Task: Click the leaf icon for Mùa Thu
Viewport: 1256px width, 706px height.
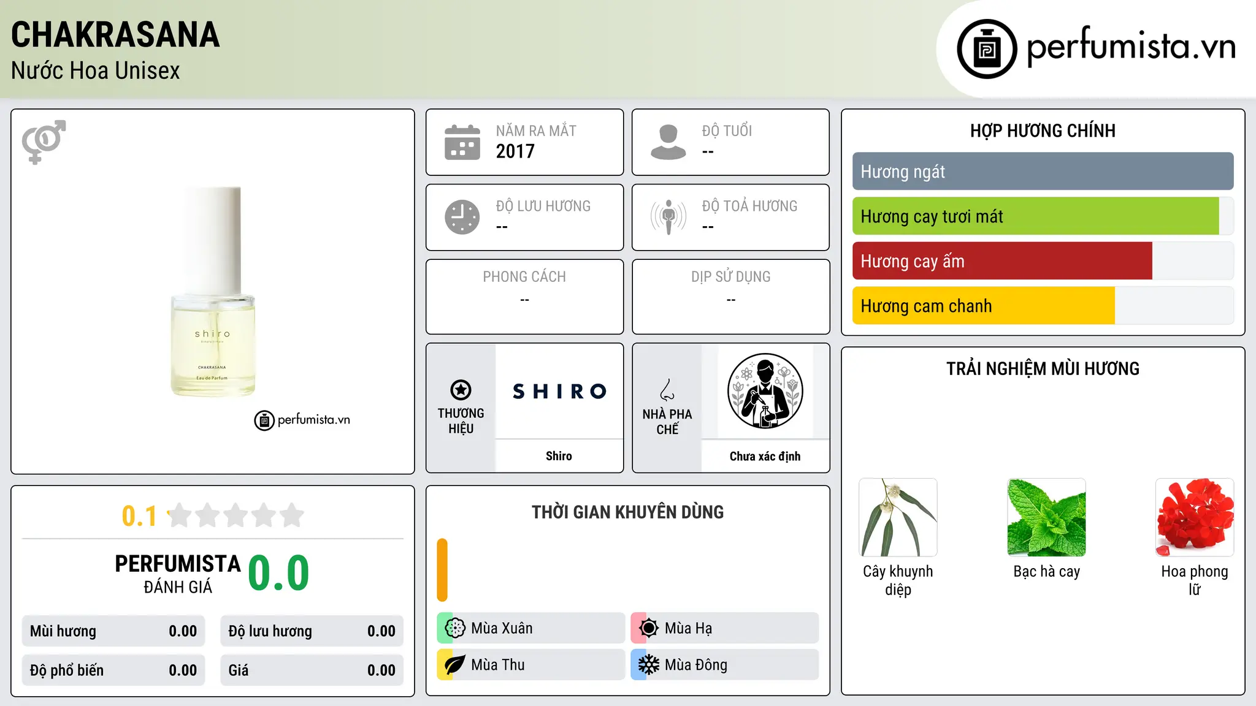Action: coord(455,665)
